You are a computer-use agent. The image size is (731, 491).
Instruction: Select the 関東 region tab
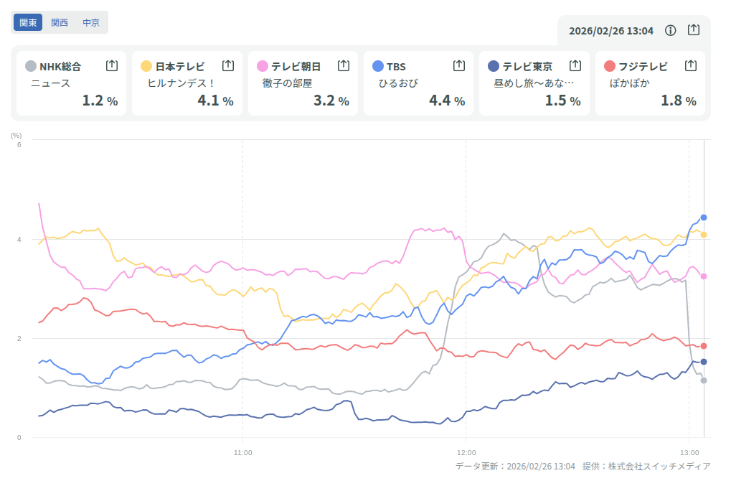(x=28, y=22)
